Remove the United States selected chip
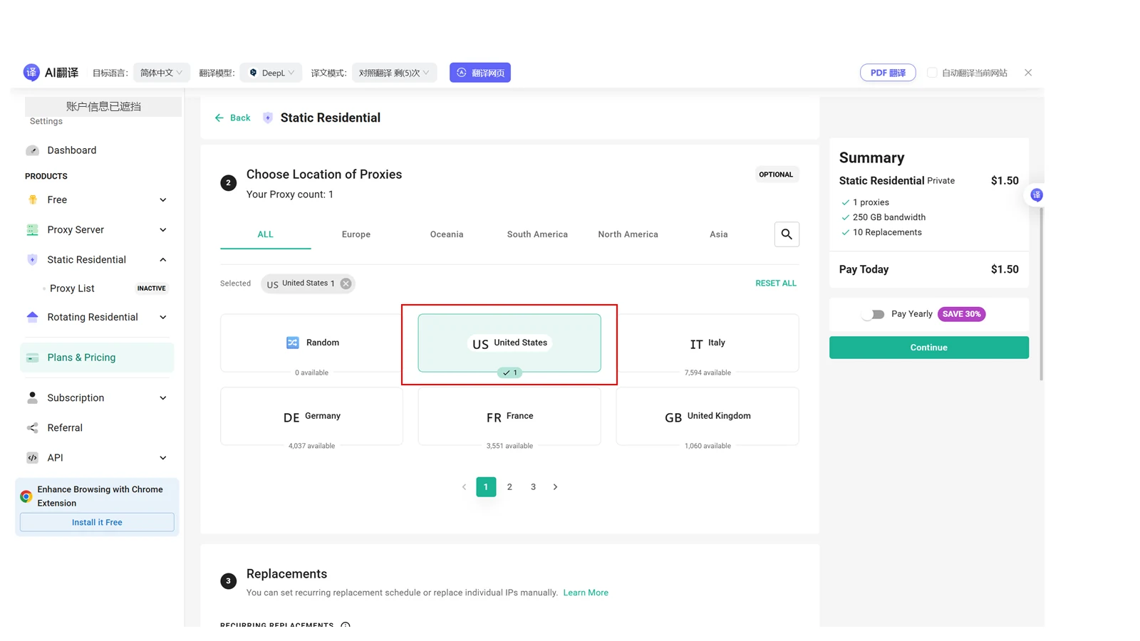 pyautogui.click(x=346, y=283)
